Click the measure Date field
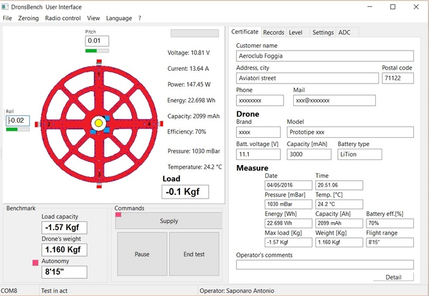 pos(288,185)
